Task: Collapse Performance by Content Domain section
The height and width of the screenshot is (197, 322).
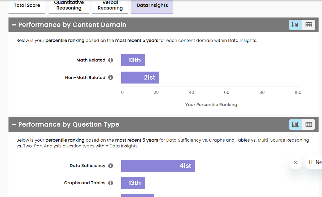Action: [x=14, y=25]
